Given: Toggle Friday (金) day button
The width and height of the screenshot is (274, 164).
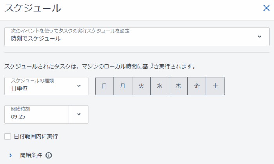Looking at the screenshot, I should pos(197,86).
